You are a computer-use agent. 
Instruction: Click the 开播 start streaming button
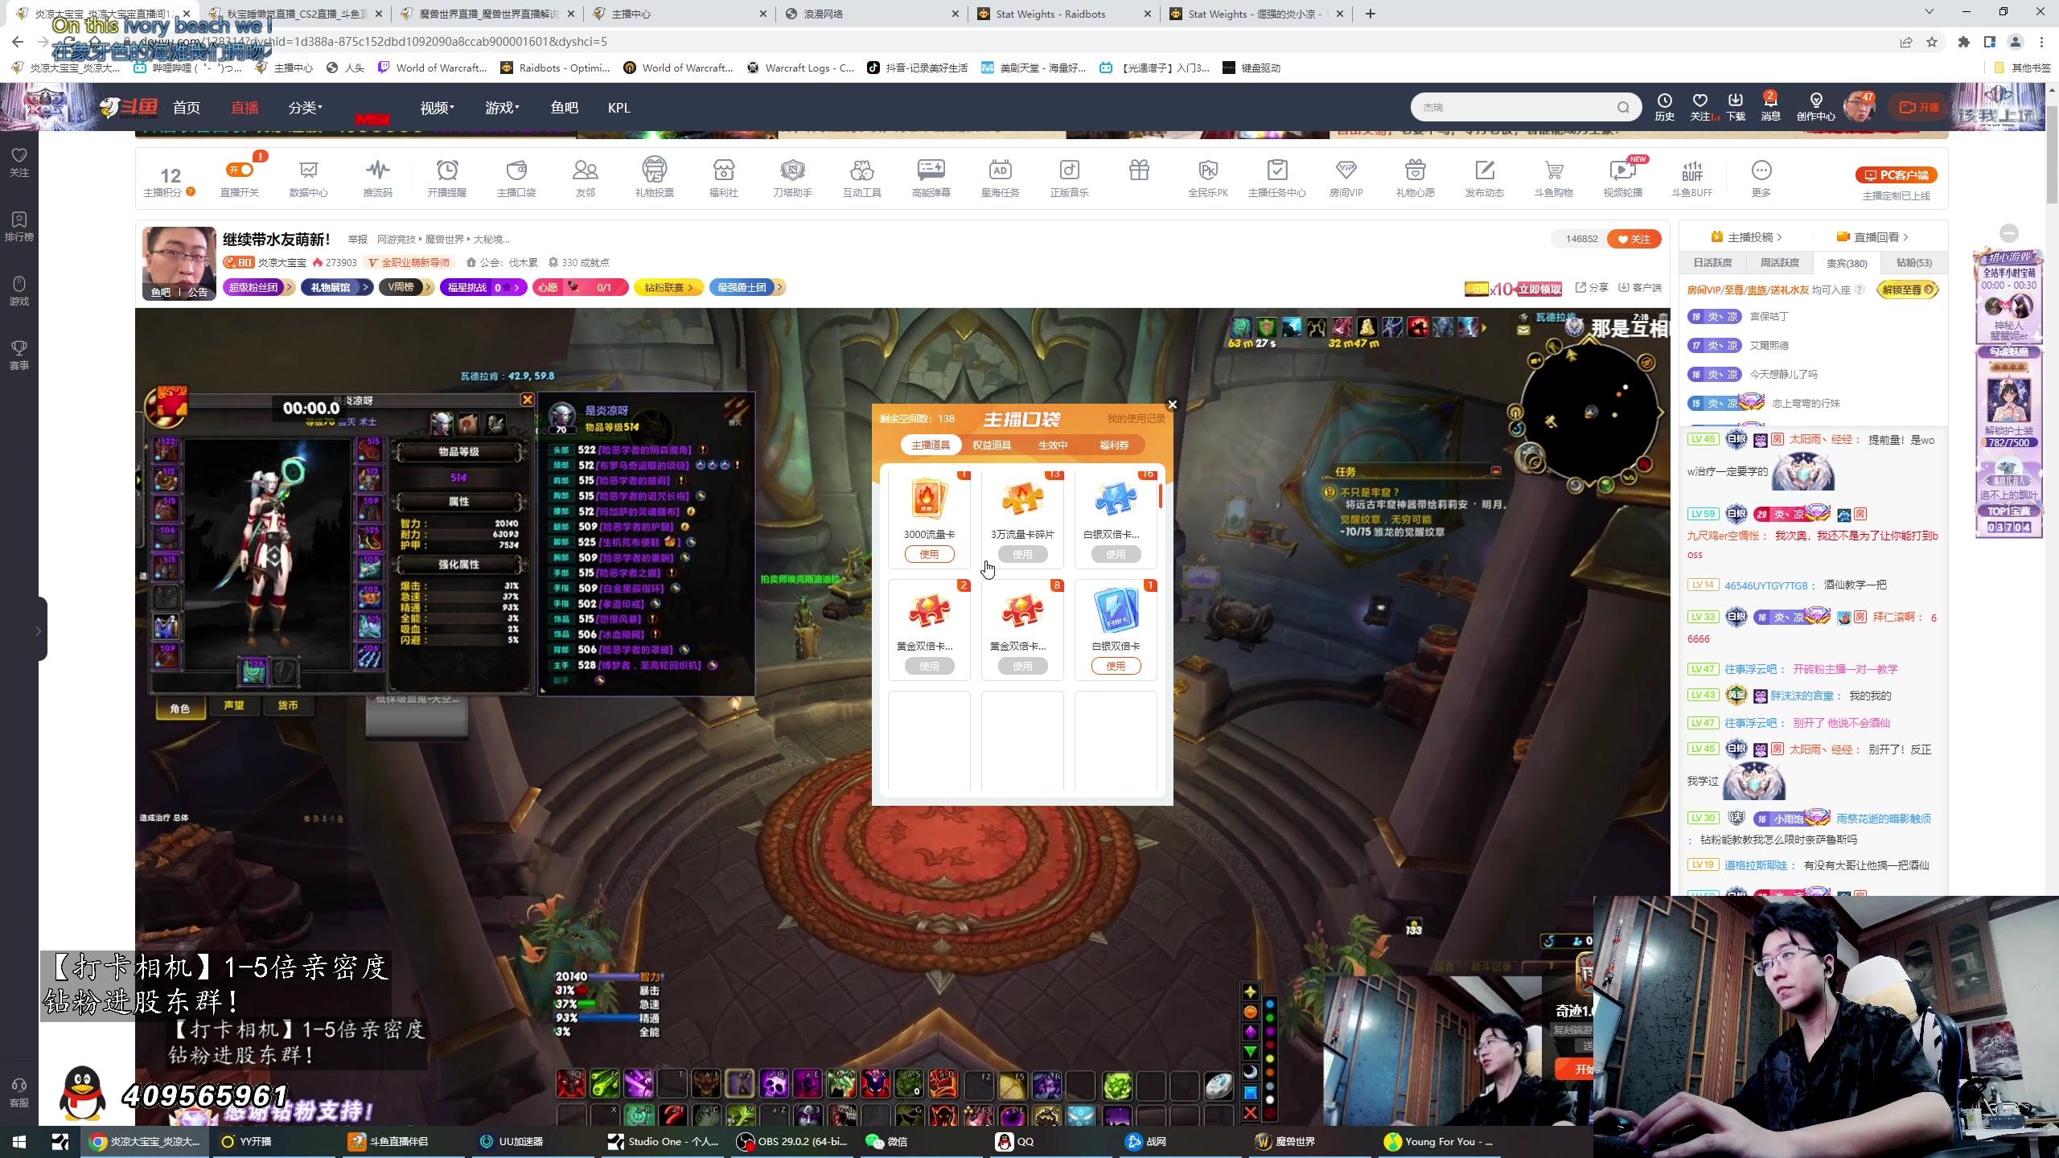(x=1919, y=107)
